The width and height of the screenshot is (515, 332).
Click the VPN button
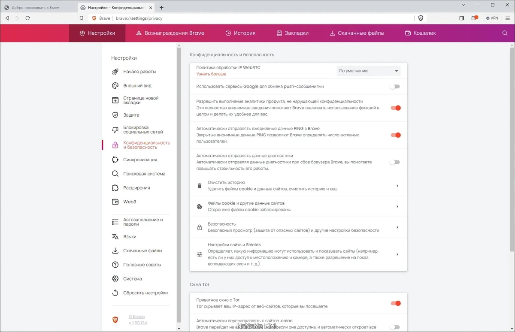click(x=492, y=18)
